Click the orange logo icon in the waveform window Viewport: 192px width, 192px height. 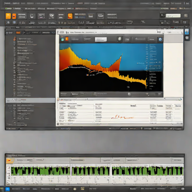coord(9,160)
